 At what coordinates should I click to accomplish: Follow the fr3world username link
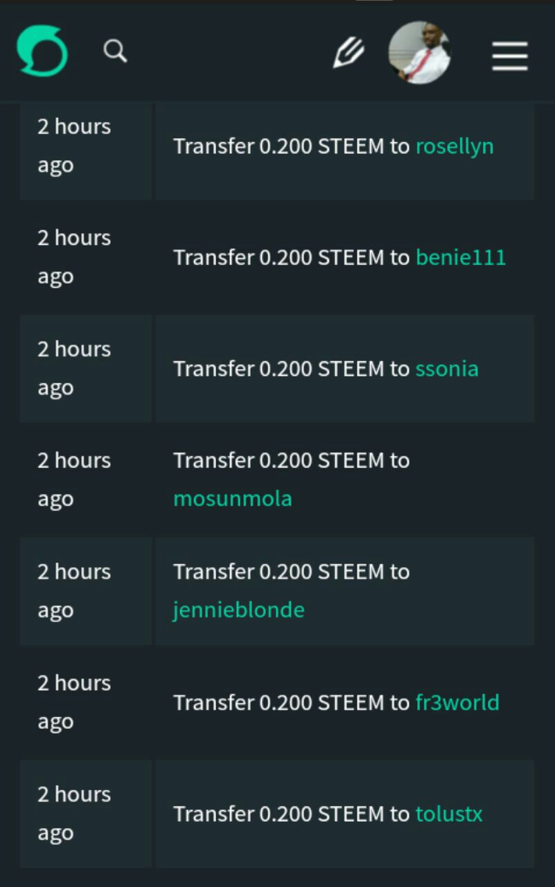[457, 703]
